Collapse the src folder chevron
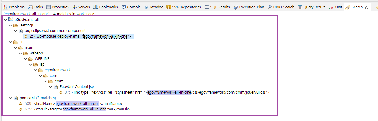 click(x=11, y=42)
